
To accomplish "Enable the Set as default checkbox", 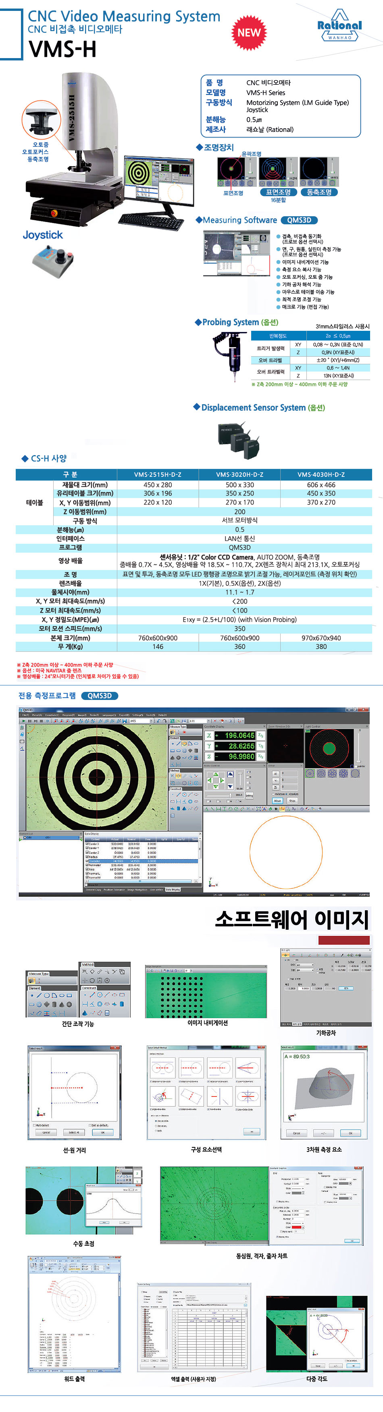I will [90, 1125].
